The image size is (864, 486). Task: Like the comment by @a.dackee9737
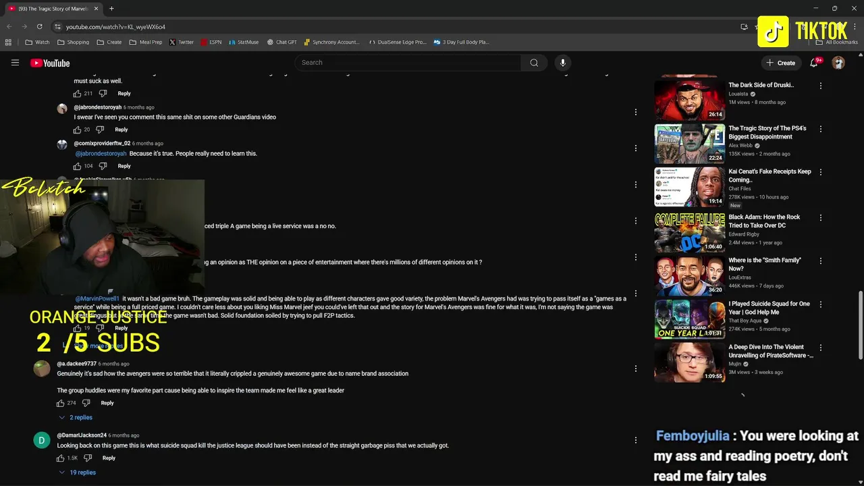coord(60,403)
